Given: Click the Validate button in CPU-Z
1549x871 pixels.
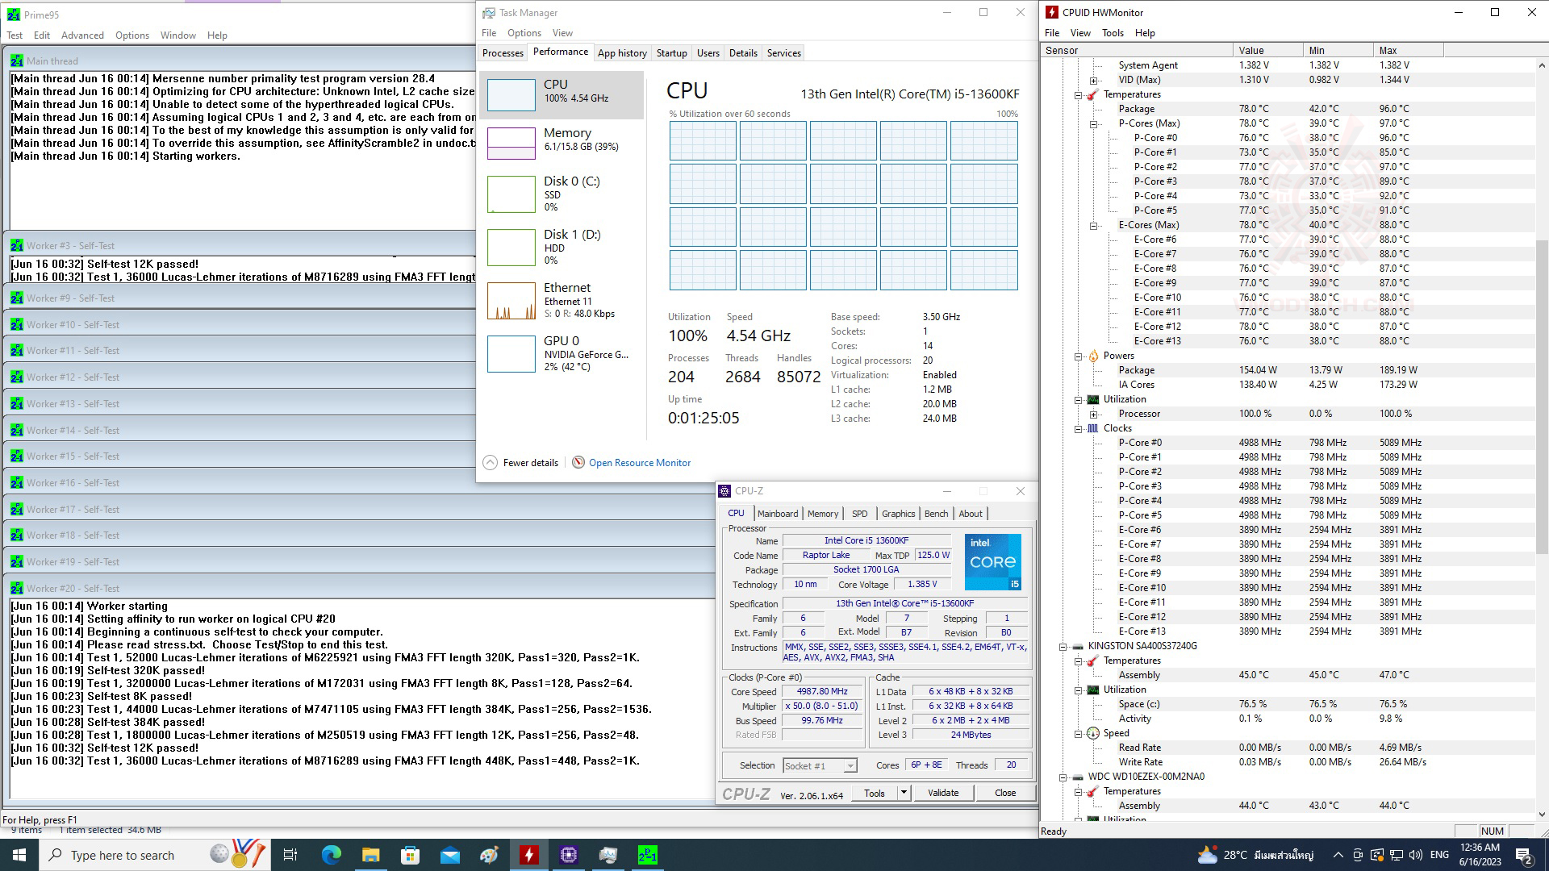Looking at the screenshot, I should (x=942, y=793).
